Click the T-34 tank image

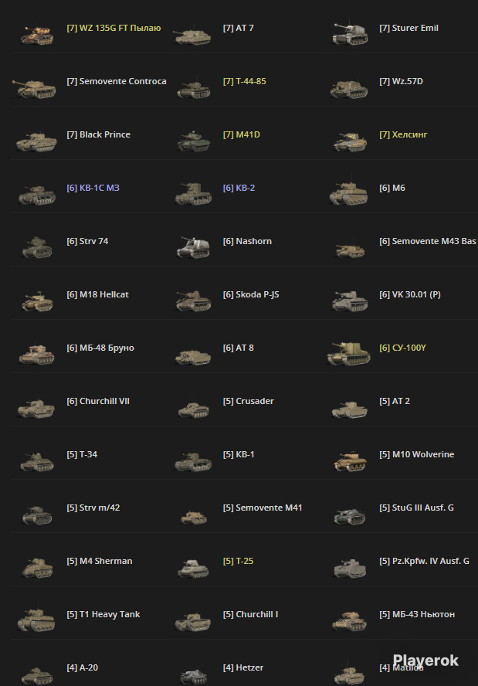click(x=37, y=461)
